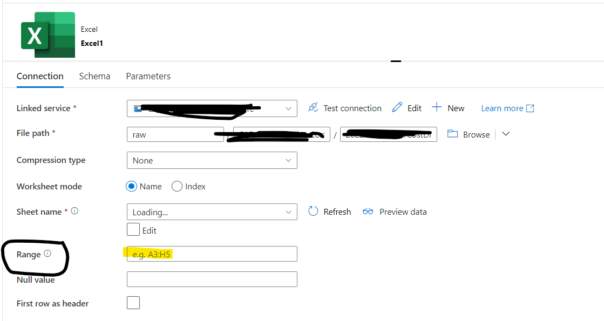The image size is (604, 321).
Task: Click the Excel1 dataset name
Action: [x=92, y=44]
